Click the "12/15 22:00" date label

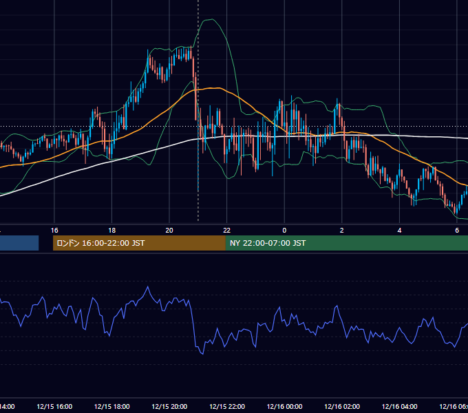tap(227, 406)
